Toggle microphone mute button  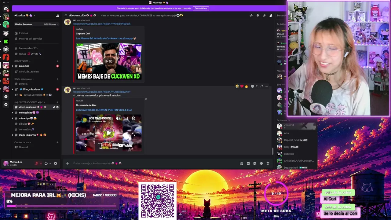point(37,163)
